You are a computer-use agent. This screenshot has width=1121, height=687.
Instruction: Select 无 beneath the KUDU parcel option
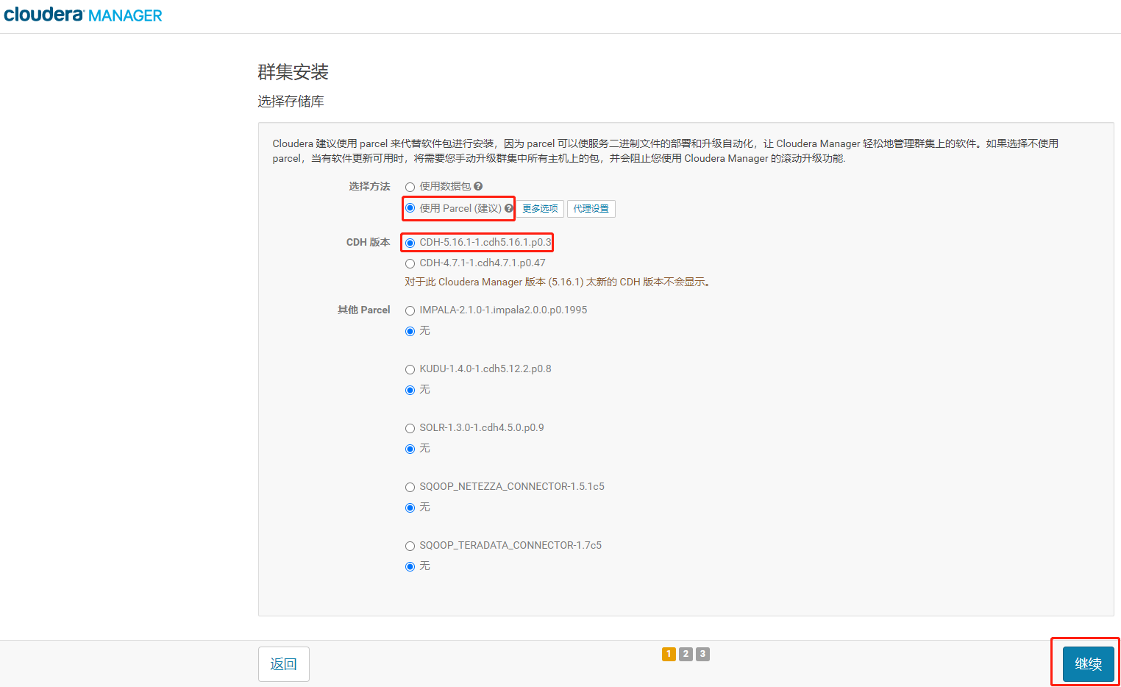pyautogui.click(x=410, y=390)
